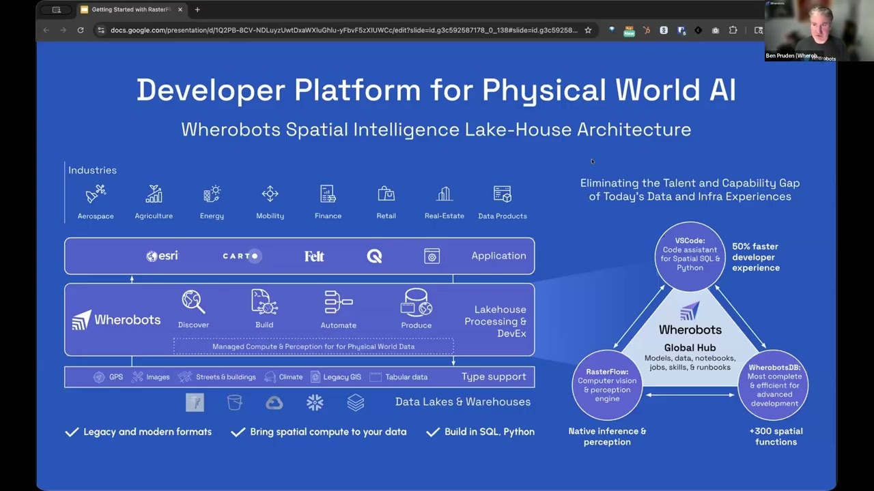Switch to Getting Started with RasterFlow tab

tap(130, 10)
